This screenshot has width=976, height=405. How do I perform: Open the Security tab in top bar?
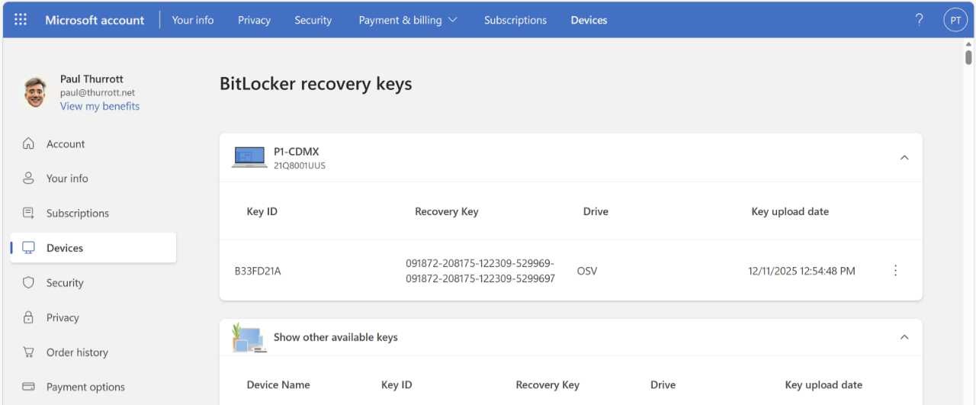pos(313,21)
